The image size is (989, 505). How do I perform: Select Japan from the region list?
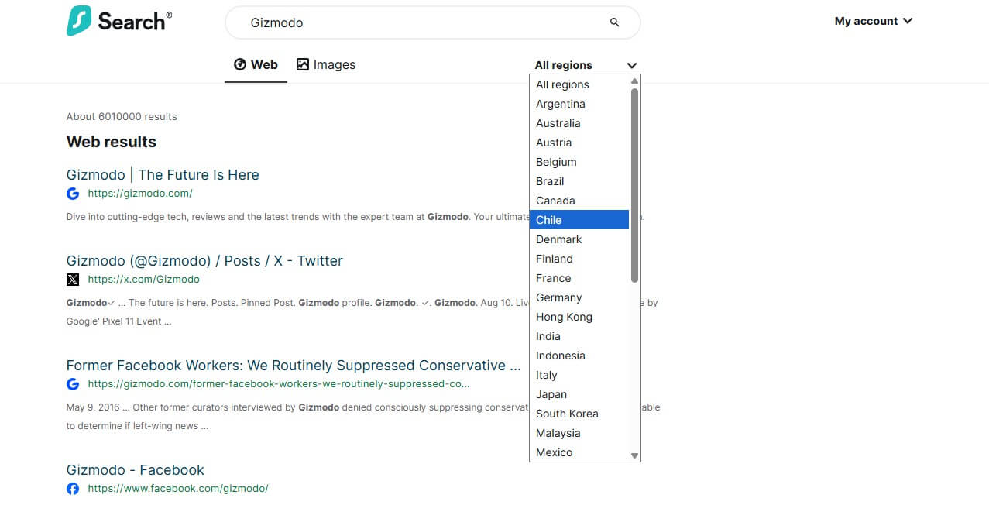coord(579,394)
